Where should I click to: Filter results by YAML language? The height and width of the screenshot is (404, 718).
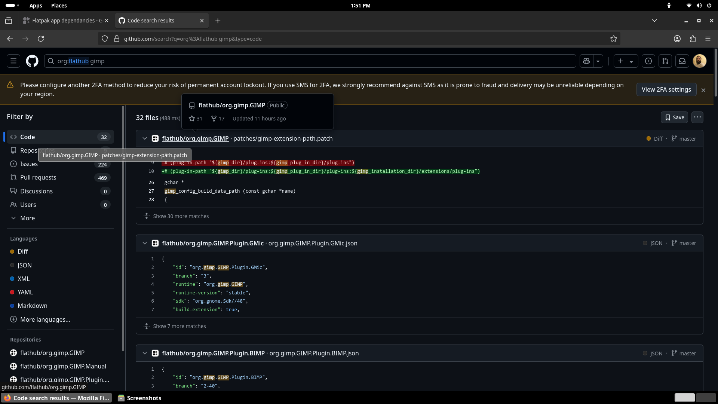click(25, 292)
